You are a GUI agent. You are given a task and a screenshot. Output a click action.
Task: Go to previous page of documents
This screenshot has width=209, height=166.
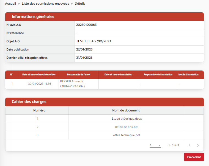point(189,145)
